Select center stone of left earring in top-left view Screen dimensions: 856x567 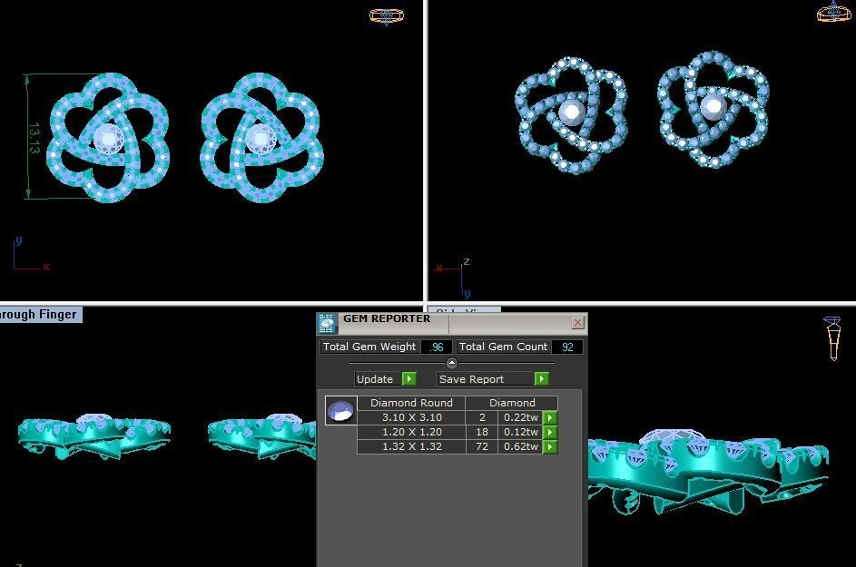point(109,139)
